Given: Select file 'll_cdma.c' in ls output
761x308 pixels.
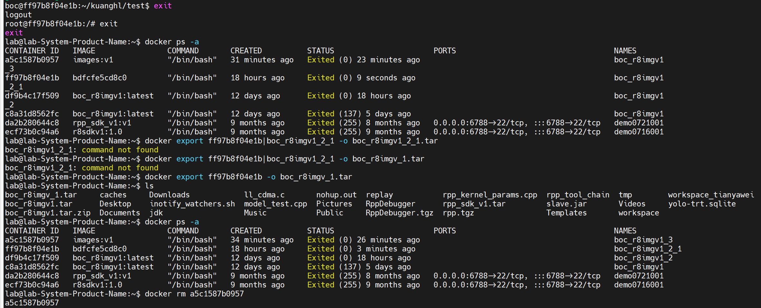Looking at the screenshot, I should pos(264,195).
